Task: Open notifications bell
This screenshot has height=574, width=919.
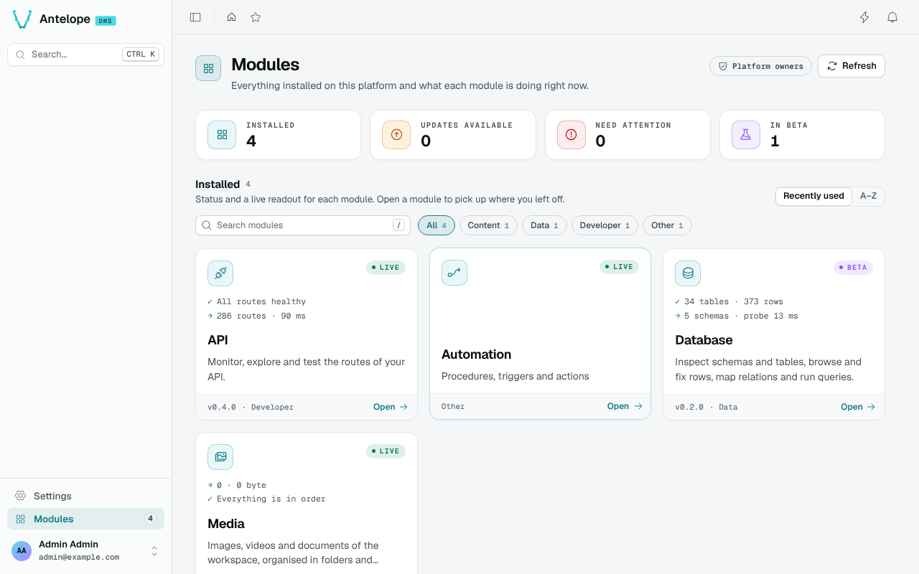Action: [892, 17]
